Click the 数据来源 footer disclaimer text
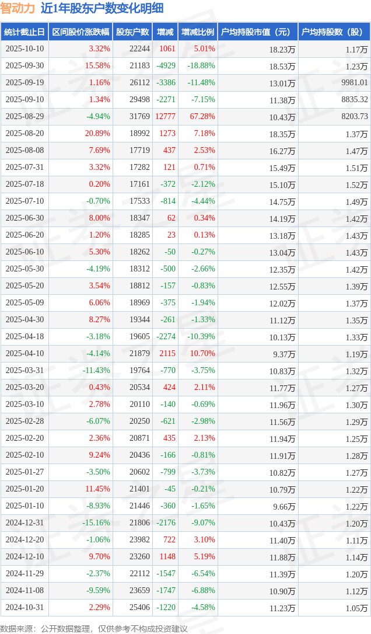The width and height of the screenshot is (371, 634). click(94, 628)
